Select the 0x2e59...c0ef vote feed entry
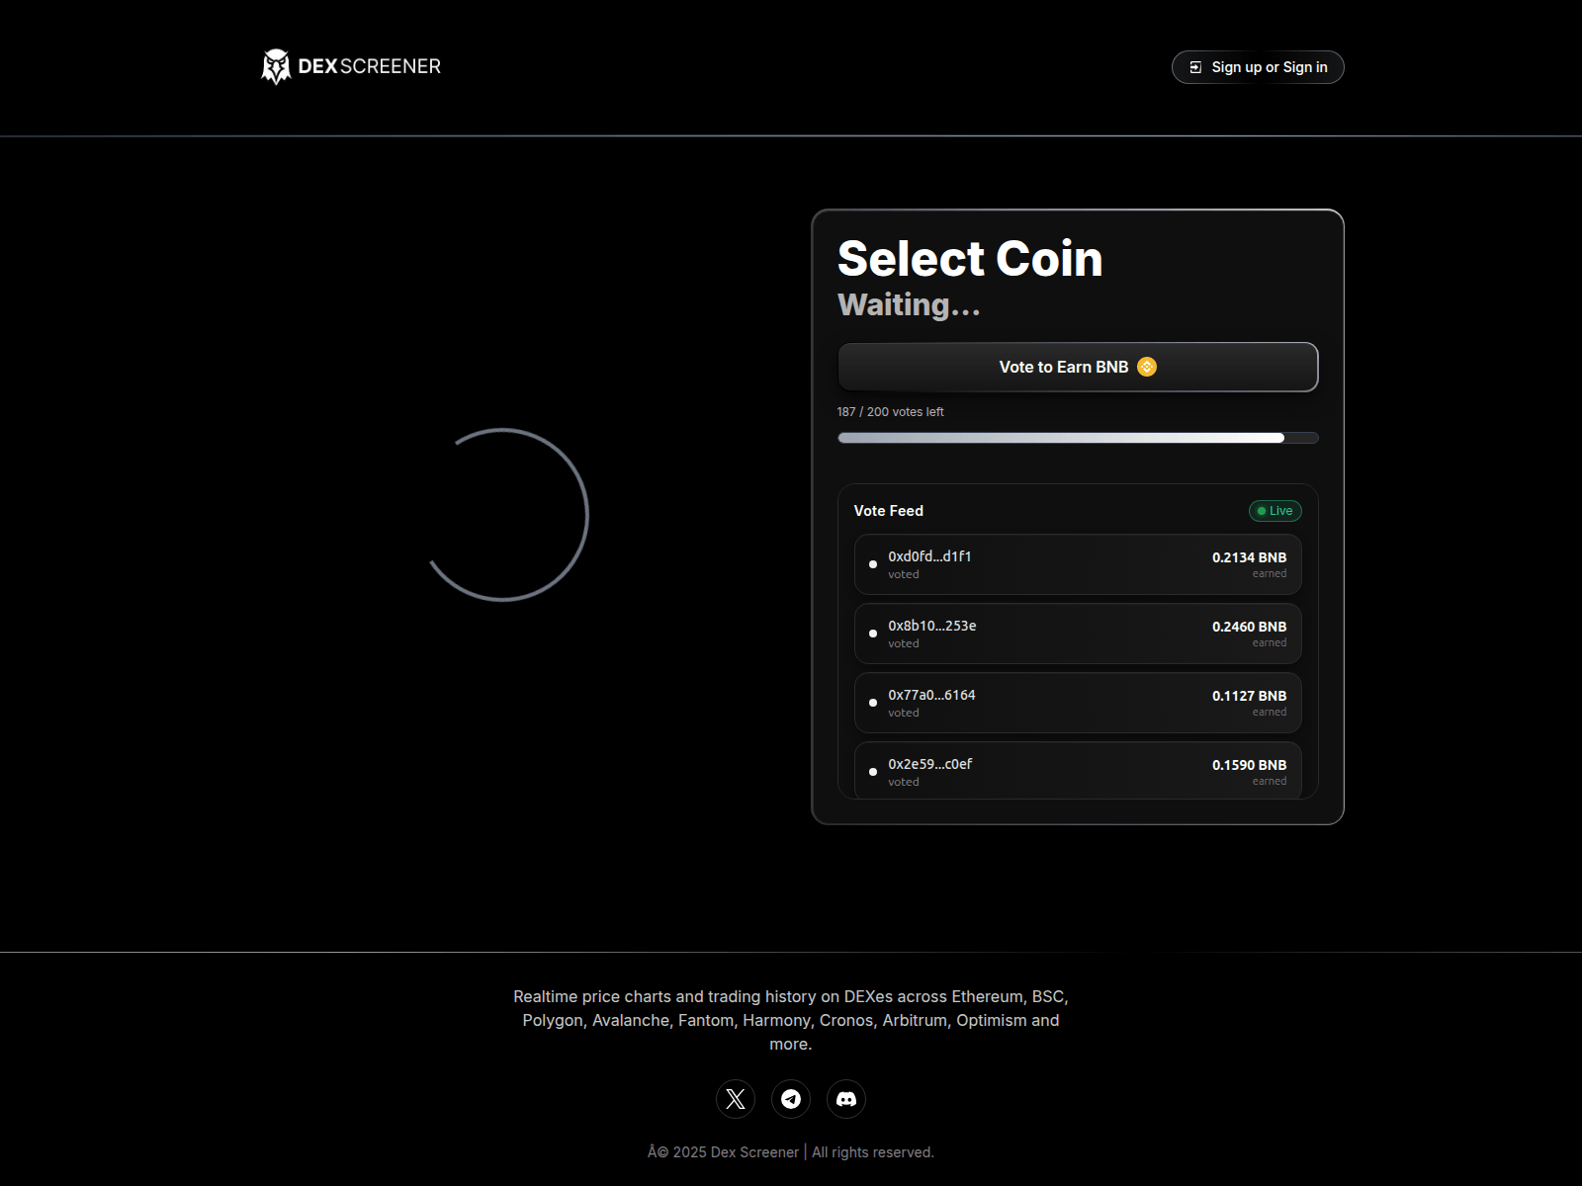Image resolution: width=1582 pixels, height=1186 pixels. point(1078,770)
